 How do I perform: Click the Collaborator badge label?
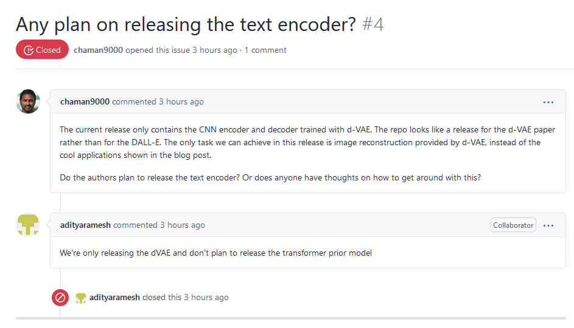(x=513, y=225)
